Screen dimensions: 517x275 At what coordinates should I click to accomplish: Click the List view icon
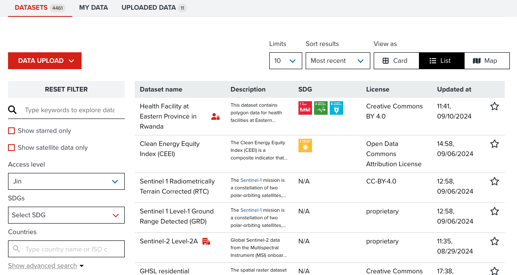(x=441, y=60)
